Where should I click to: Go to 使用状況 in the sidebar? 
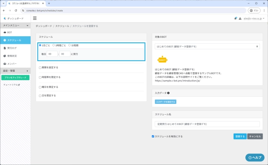coord(12,56)
